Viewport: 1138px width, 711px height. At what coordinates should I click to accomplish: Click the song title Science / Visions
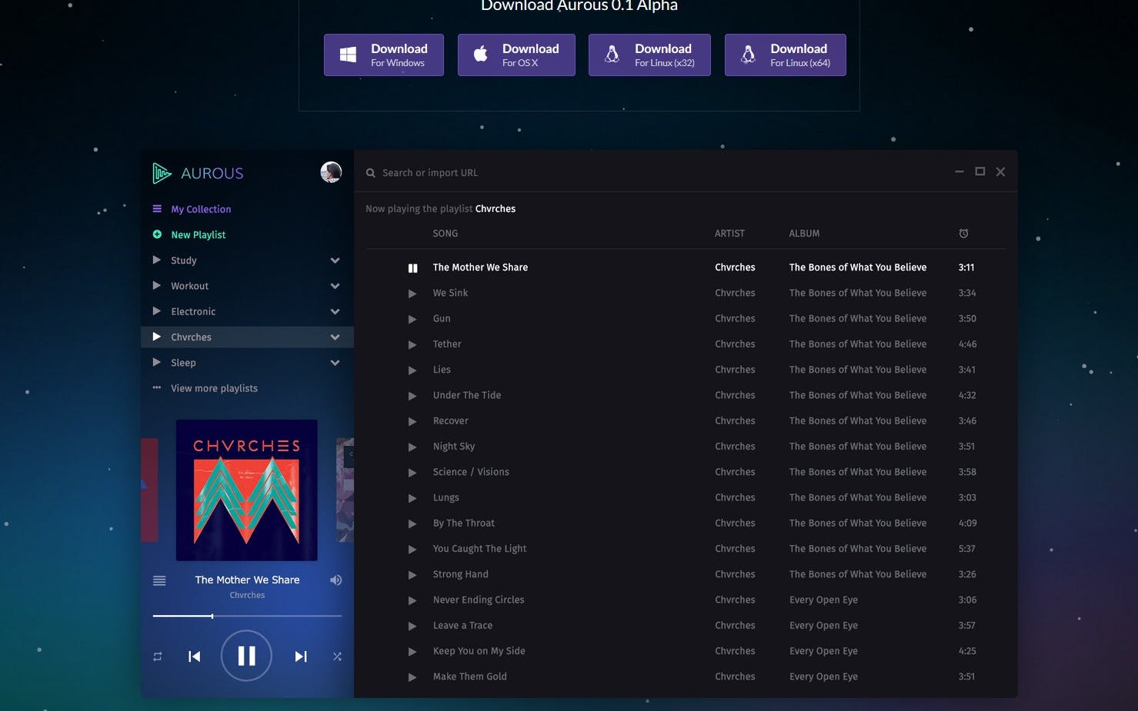click(471, 472)
